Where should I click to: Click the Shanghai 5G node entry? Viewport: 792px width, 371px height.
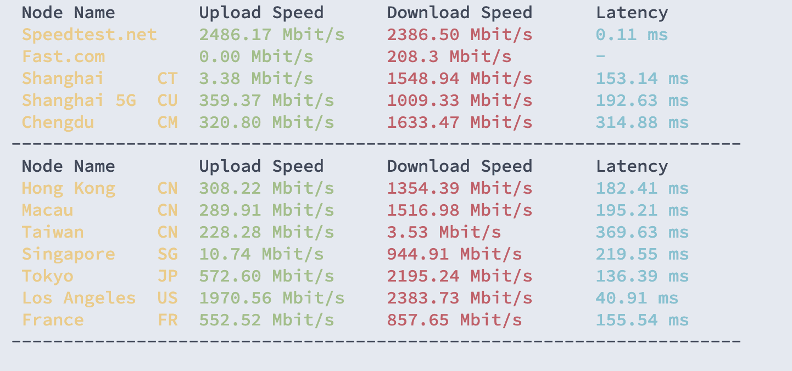point(79,100)
